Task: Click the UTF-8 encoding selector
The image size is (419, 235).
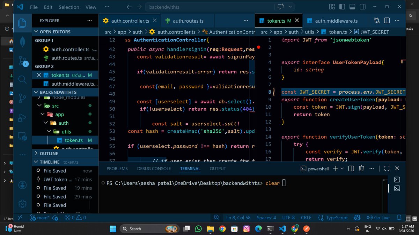Action: 288,218
